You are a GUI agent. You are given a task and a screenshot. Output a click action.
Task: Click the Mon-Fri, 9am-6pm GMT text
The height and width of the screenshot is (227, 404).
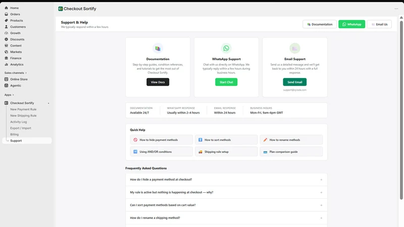click(267, 112)
